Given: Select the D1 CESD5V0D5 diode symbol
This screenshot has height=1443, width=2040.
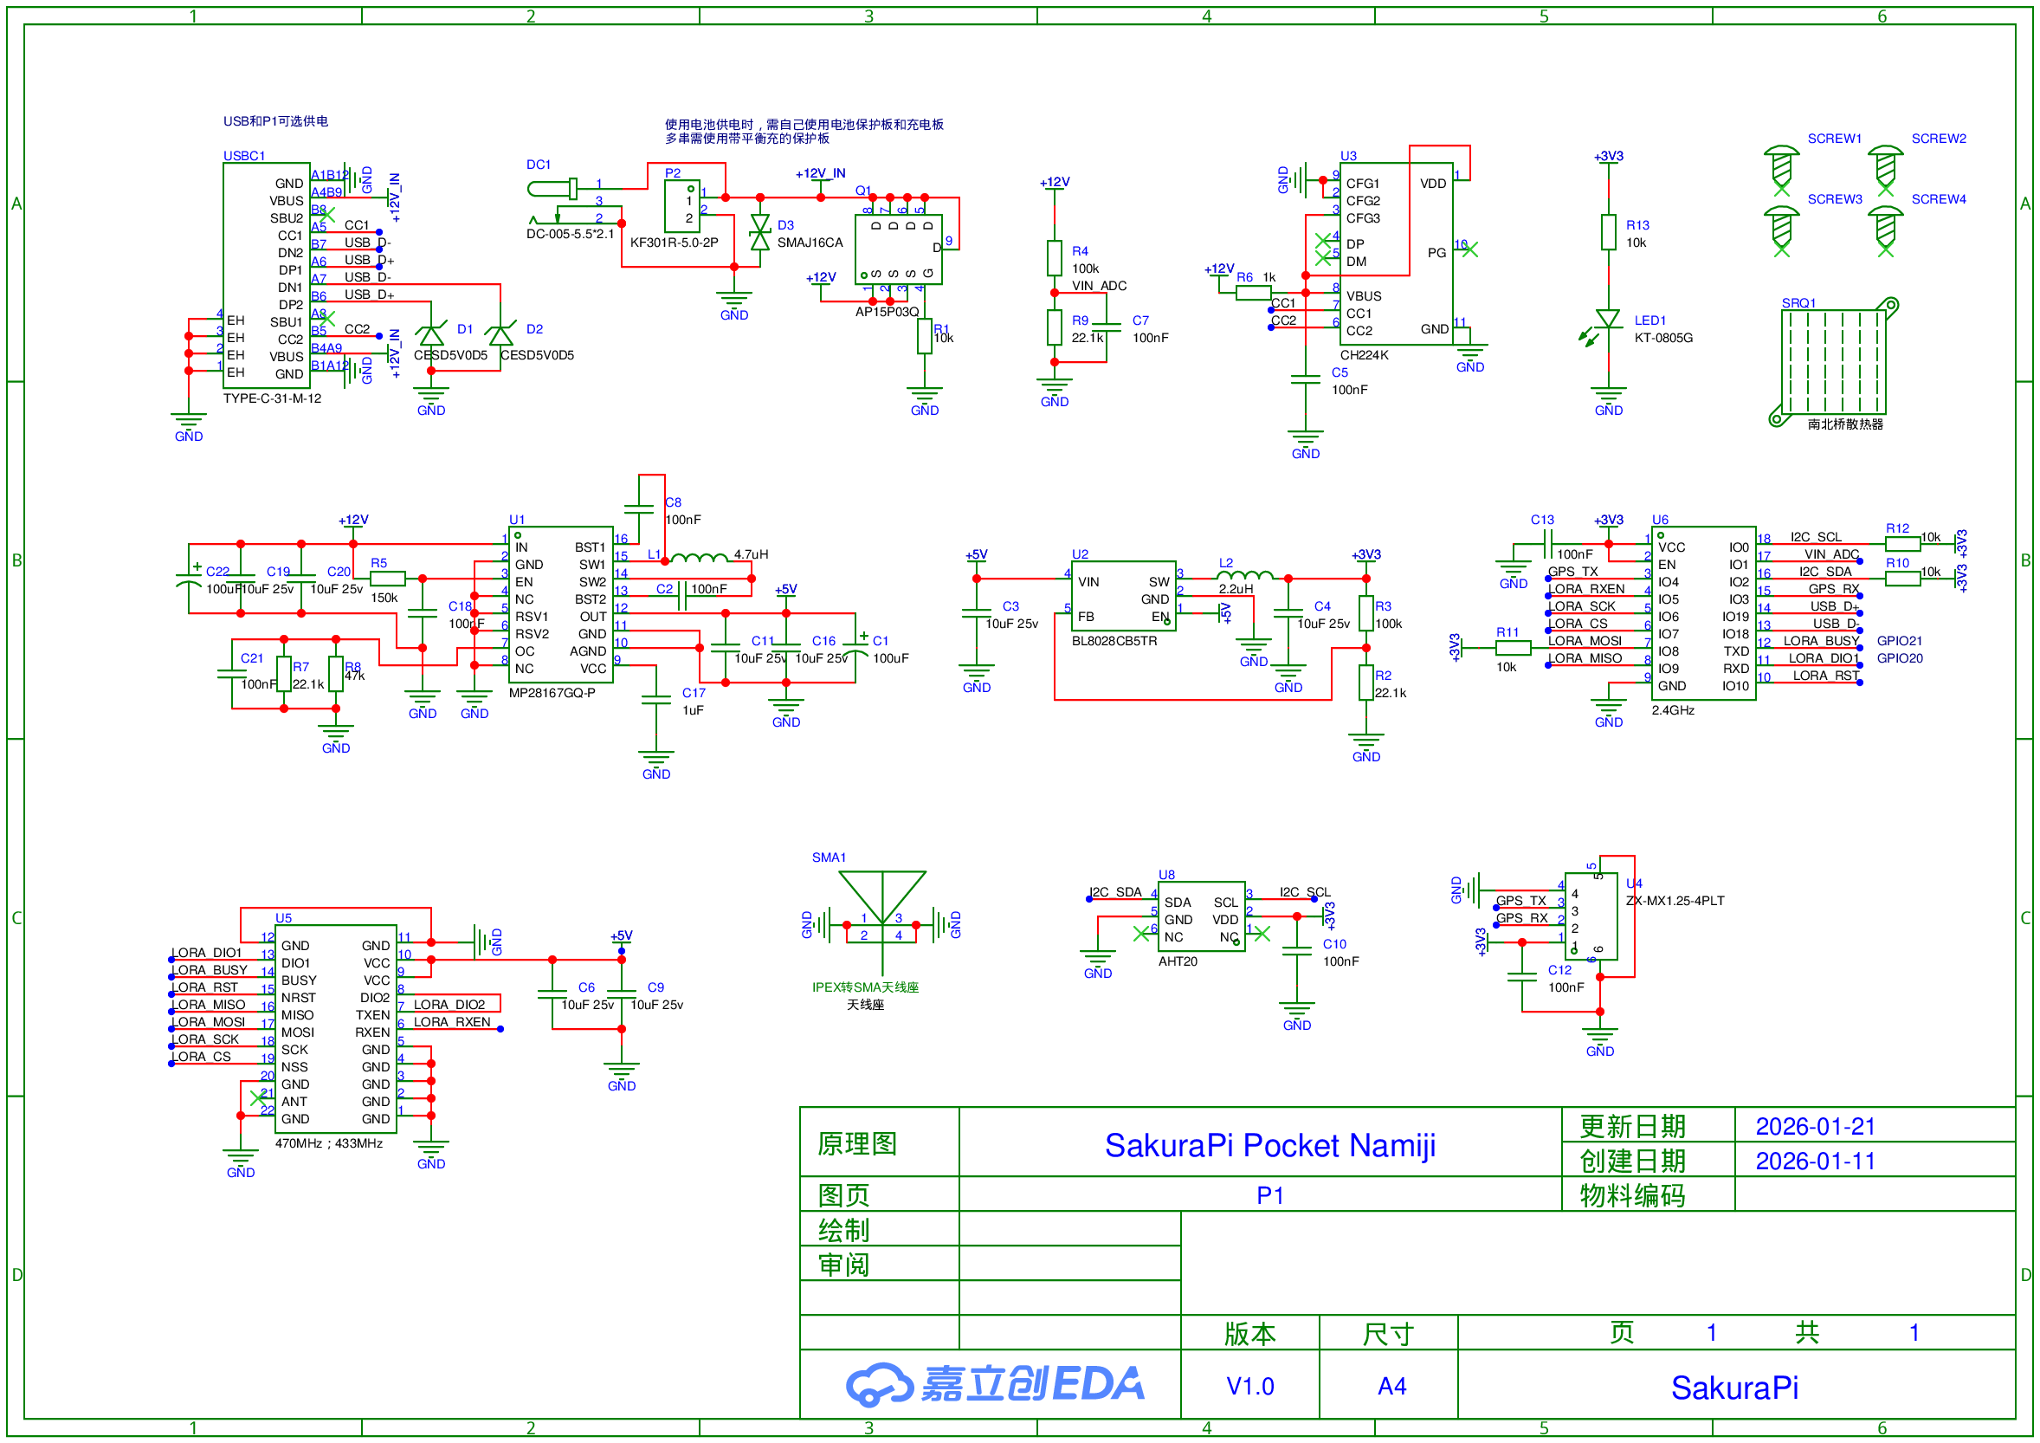Looking at the screenshot, I should pos(431,336).
